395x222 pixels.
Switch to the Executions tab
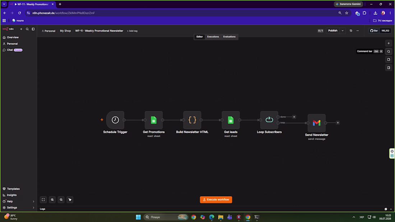(x=213, y=37)
